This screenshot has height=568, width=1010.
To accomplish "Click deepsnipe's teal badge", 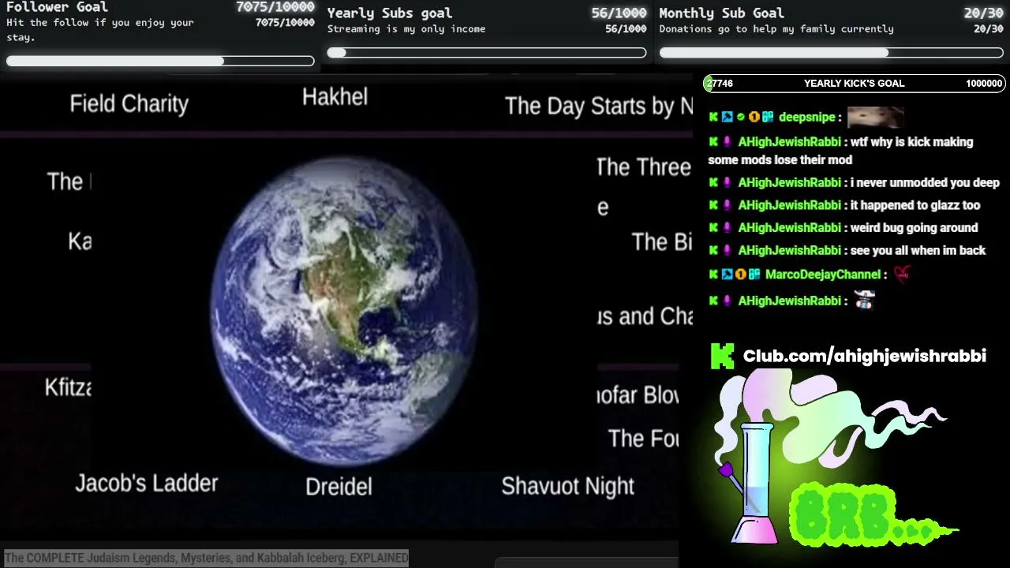I will point(767,117).
